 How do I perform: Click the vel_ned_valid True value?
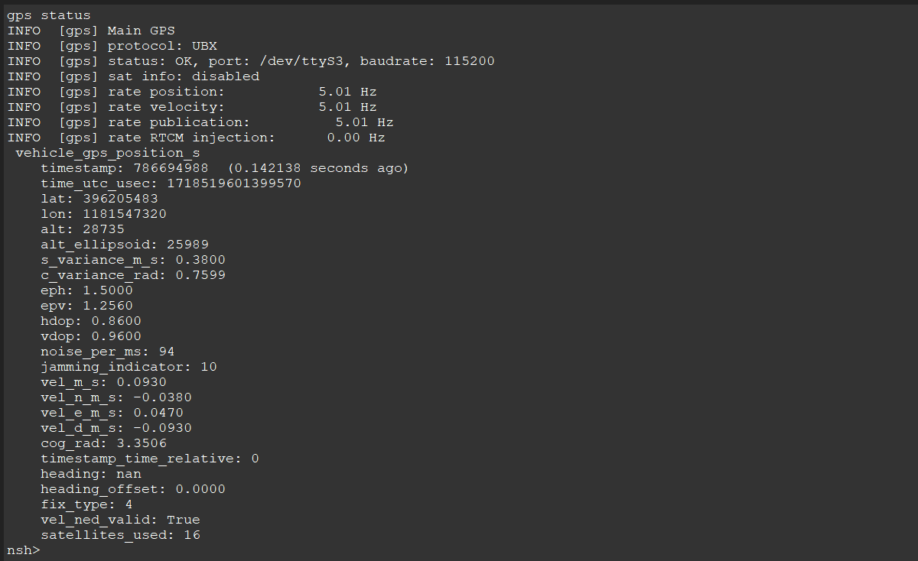(184, 520)
